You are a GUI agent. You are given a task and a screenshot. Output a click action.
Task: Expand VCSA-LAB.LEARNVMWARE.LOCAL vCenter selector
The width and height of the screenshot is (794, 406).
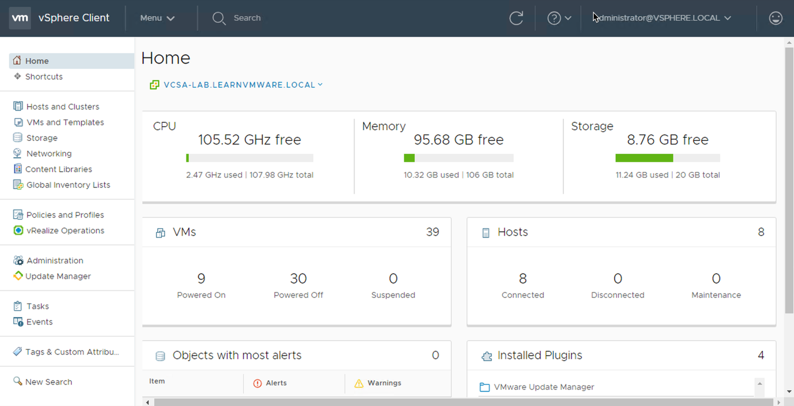pyautogui.click(x=243, y=85)
